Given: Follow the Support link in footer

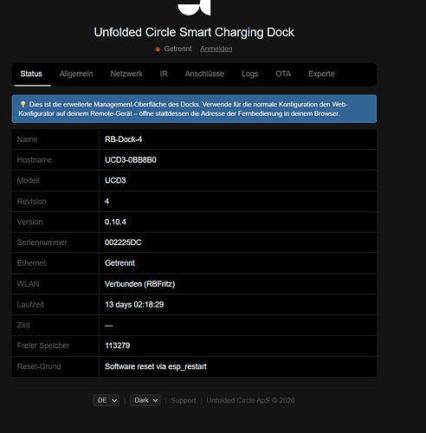Looking at the screenshot, I should [184, 400].
